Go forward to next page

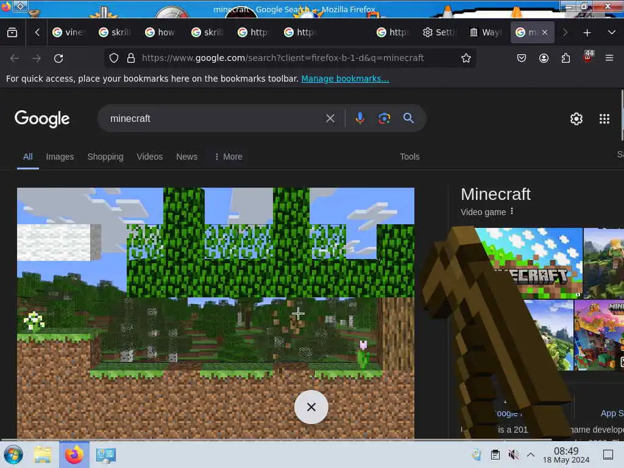pos(37,58)
